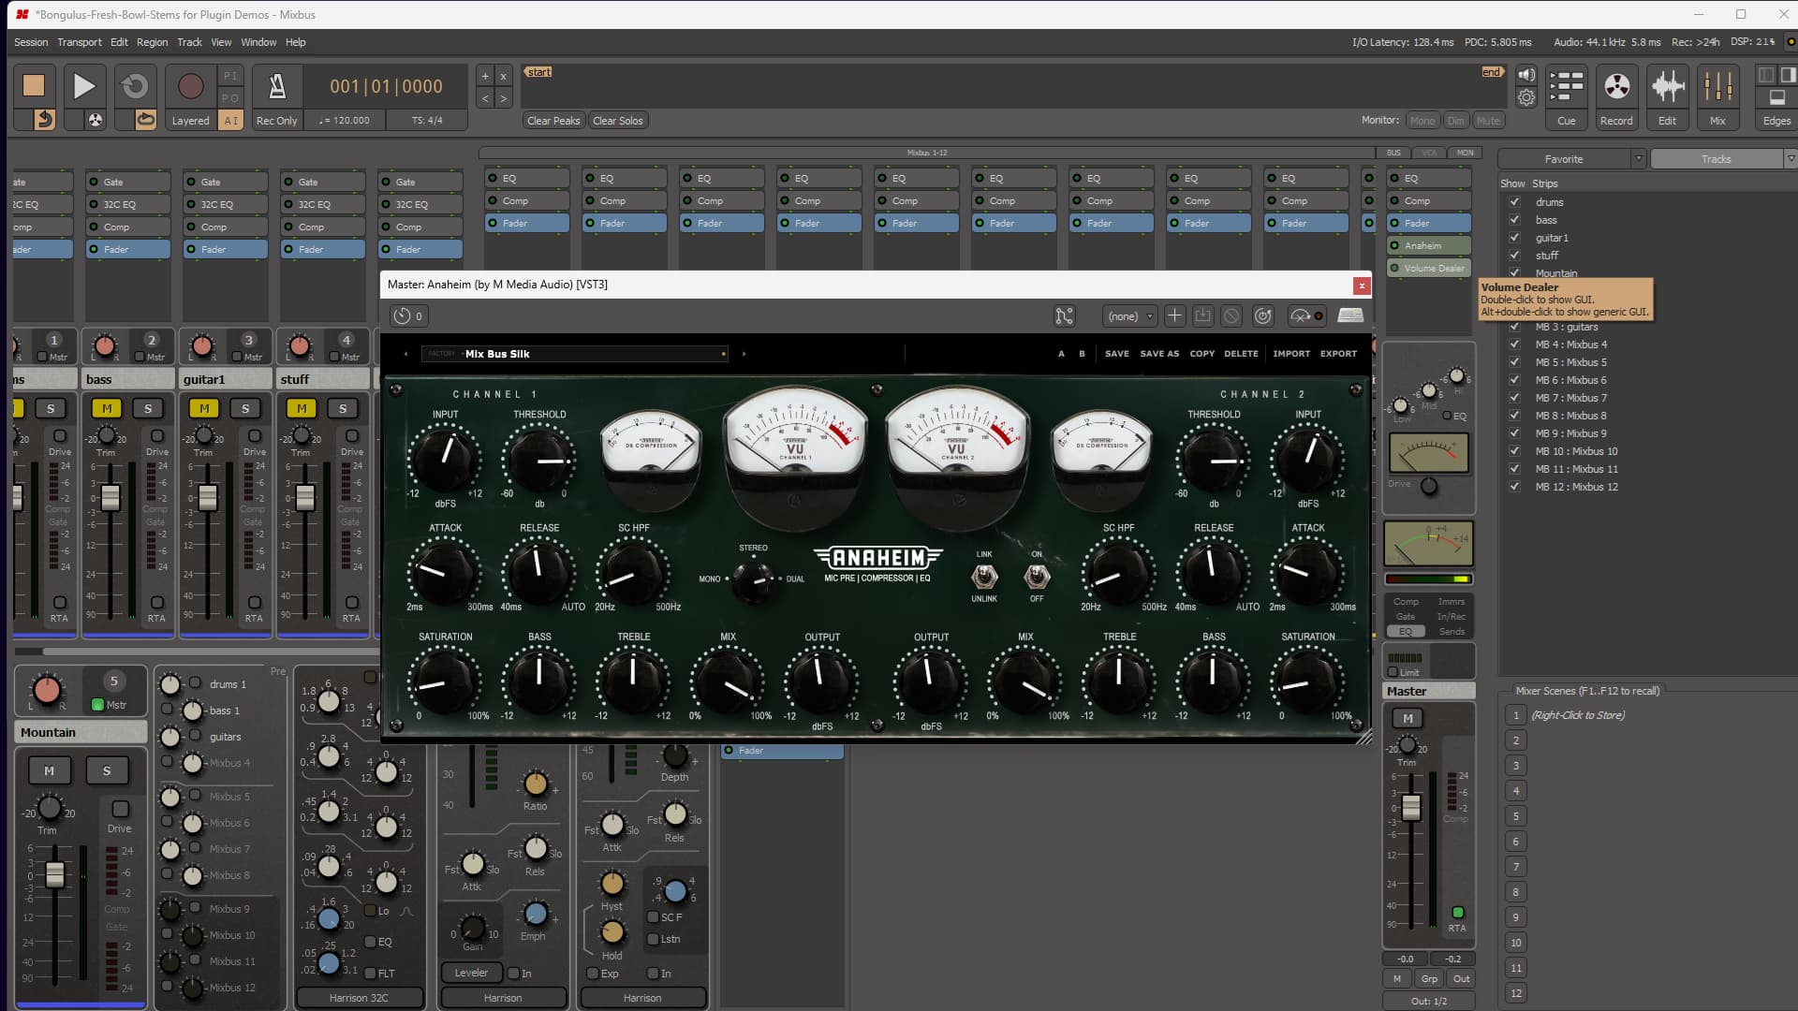The image size is (1798, 1011).
Task: Open the Track menu
Action: 189,42
